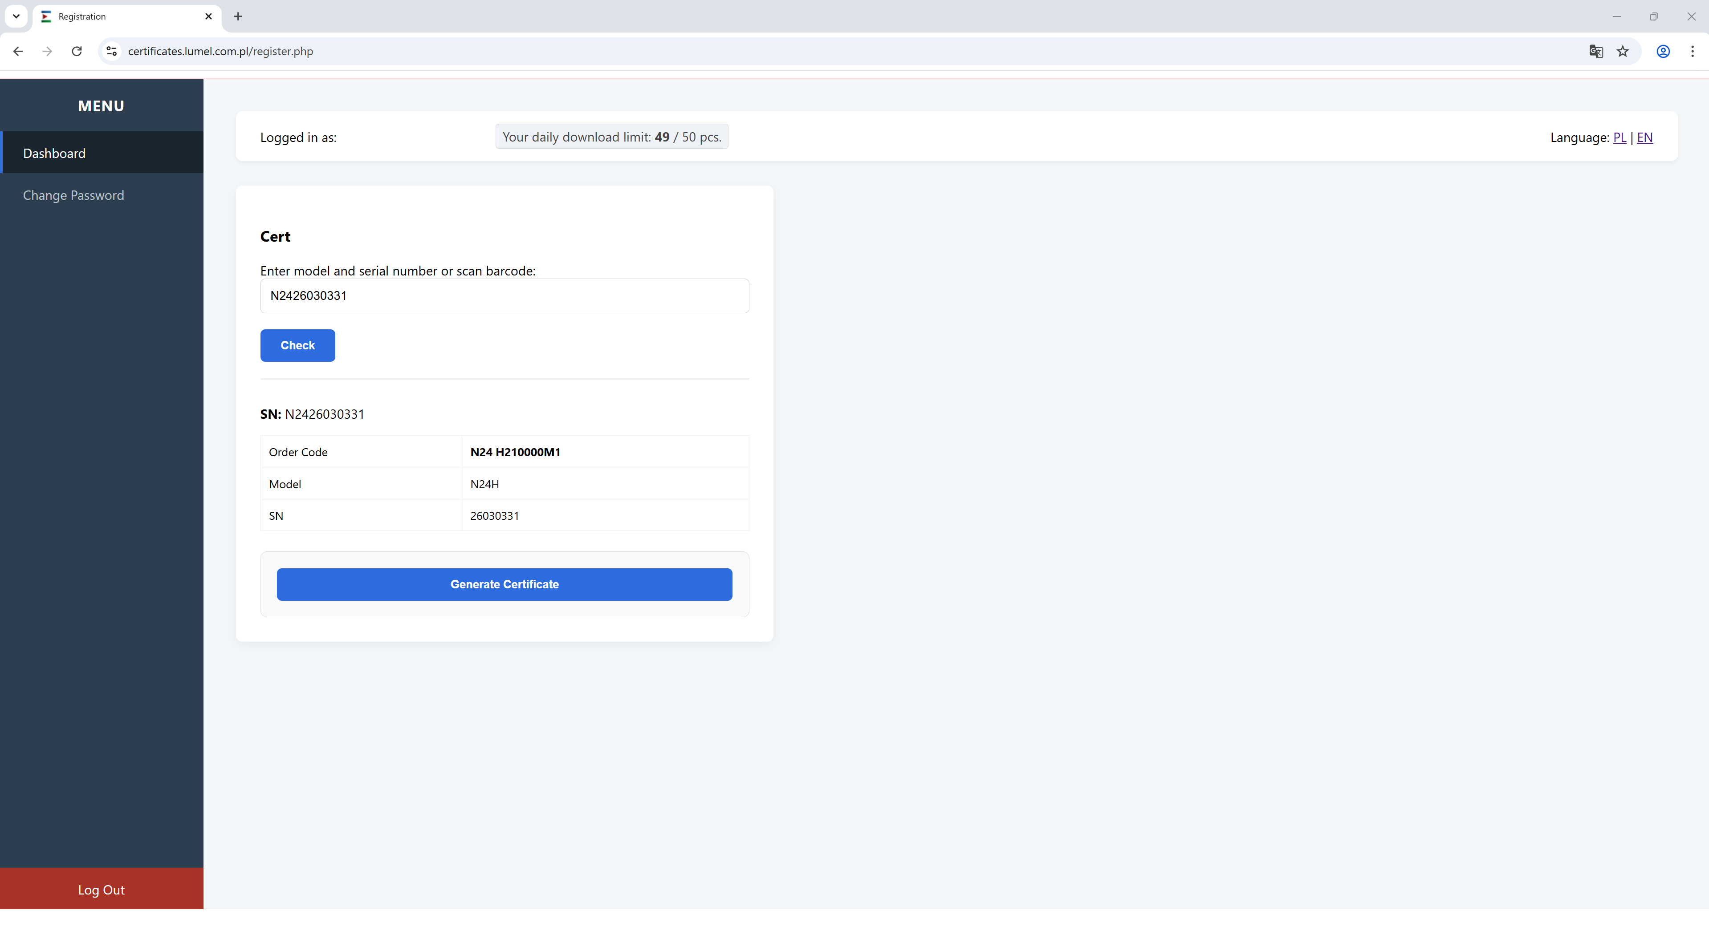Open a new tab with plus icon
Viewport: 1709px width, 927px height.
(x=238, y=16)
